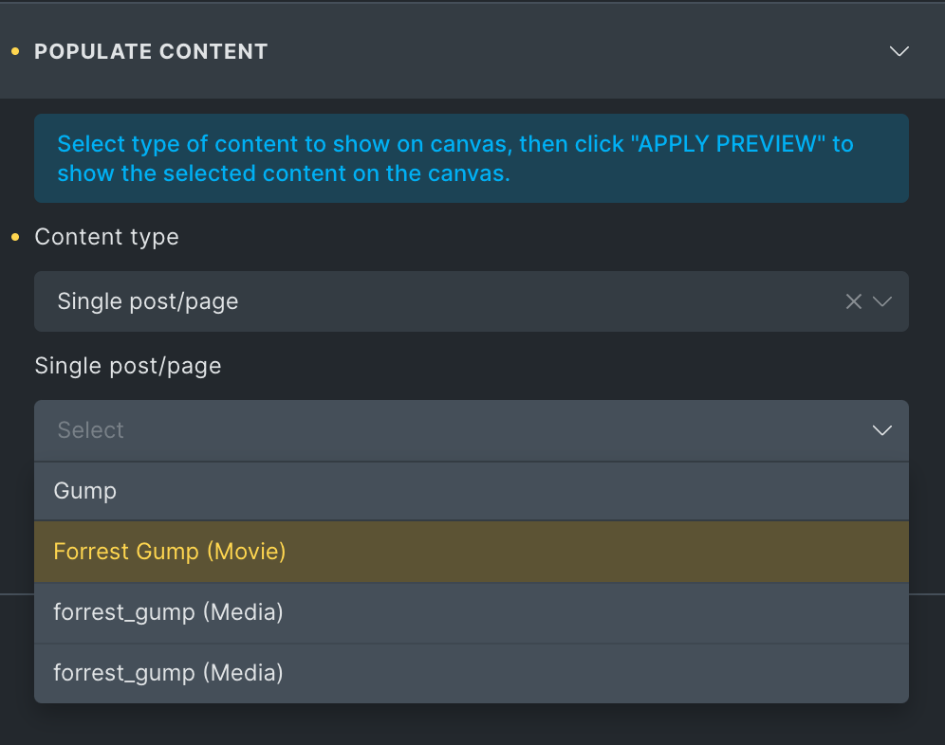The image size is (945, 745).
Task: Click the yellow dot beside Content type
Action: click(x=16, y=237)
